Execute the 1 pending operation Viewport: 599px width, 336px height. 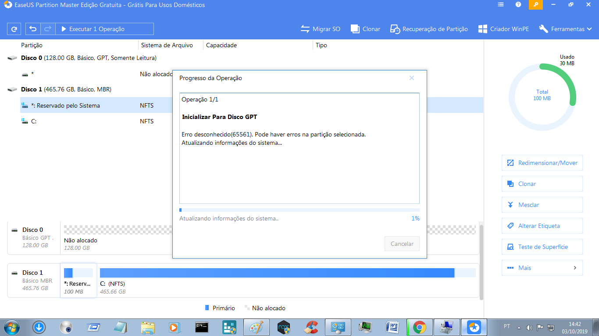coord(104,29)
